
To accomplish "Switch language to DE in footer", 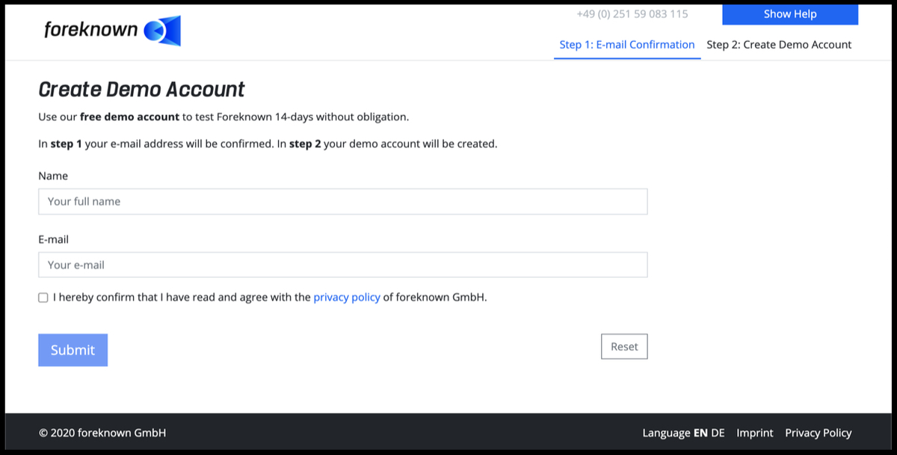I will (718, 433).
